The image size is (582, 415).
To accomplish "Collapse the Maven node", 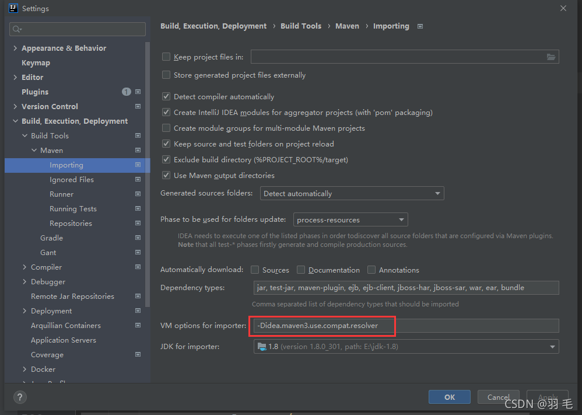I will coord(34,150).
